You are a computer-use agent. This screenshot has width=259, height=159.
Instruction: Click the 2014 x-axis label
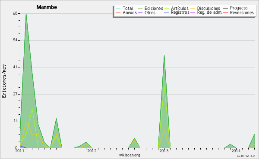tap(236, 150)
